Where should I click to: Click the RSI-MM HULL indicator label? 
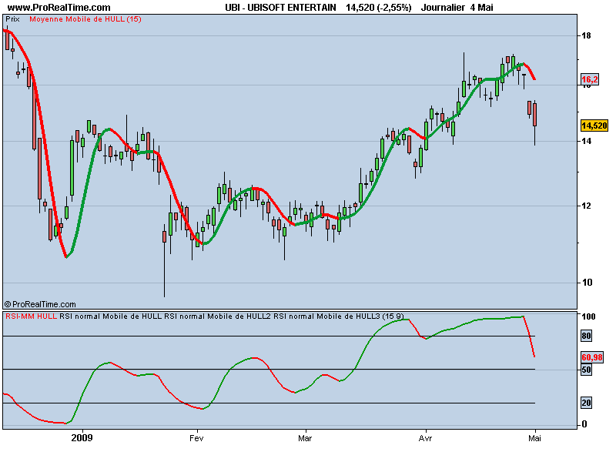tap(31, 316)
